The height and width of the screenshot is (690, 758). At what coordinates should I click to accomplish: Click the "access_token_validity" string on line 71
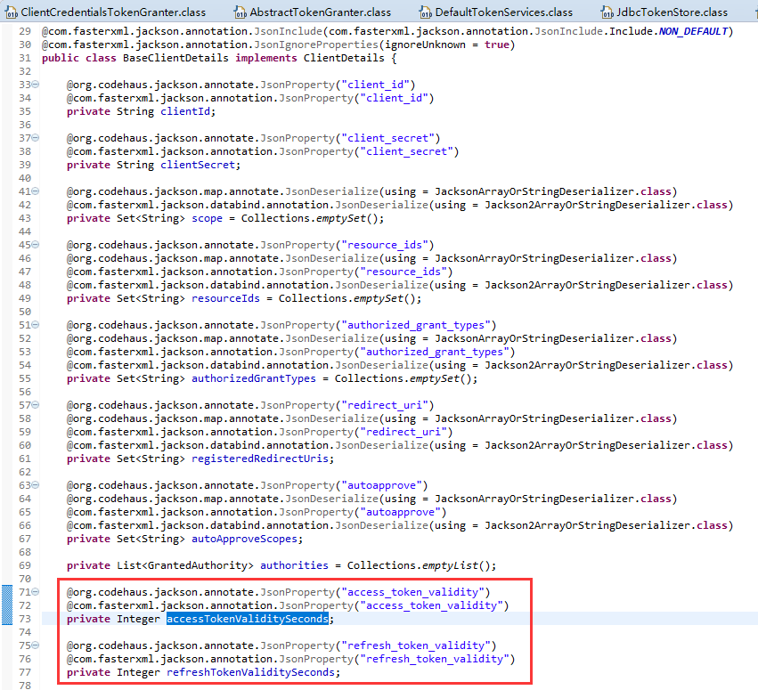click(412, 592)
